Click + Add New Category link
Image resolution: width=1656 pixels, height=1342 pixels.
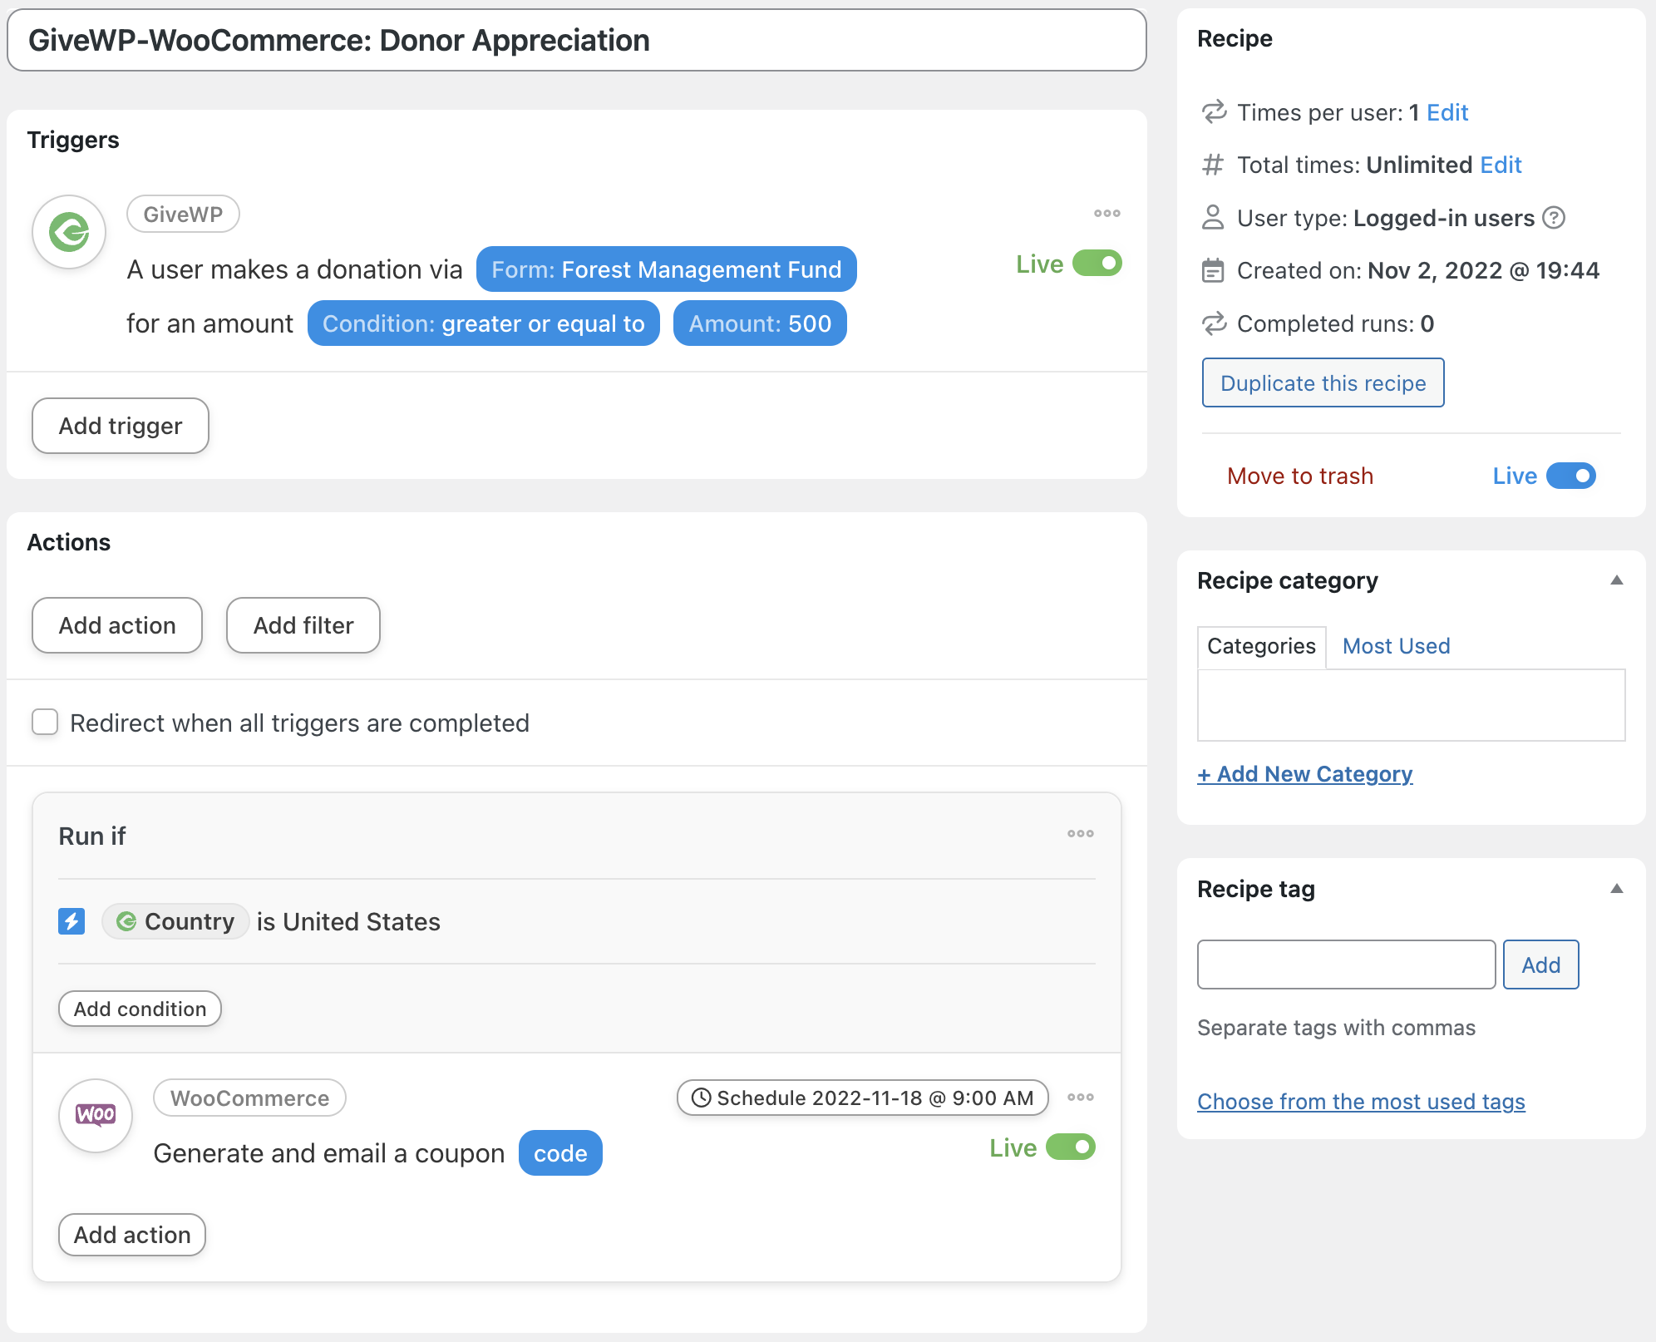pos(1304,774)
